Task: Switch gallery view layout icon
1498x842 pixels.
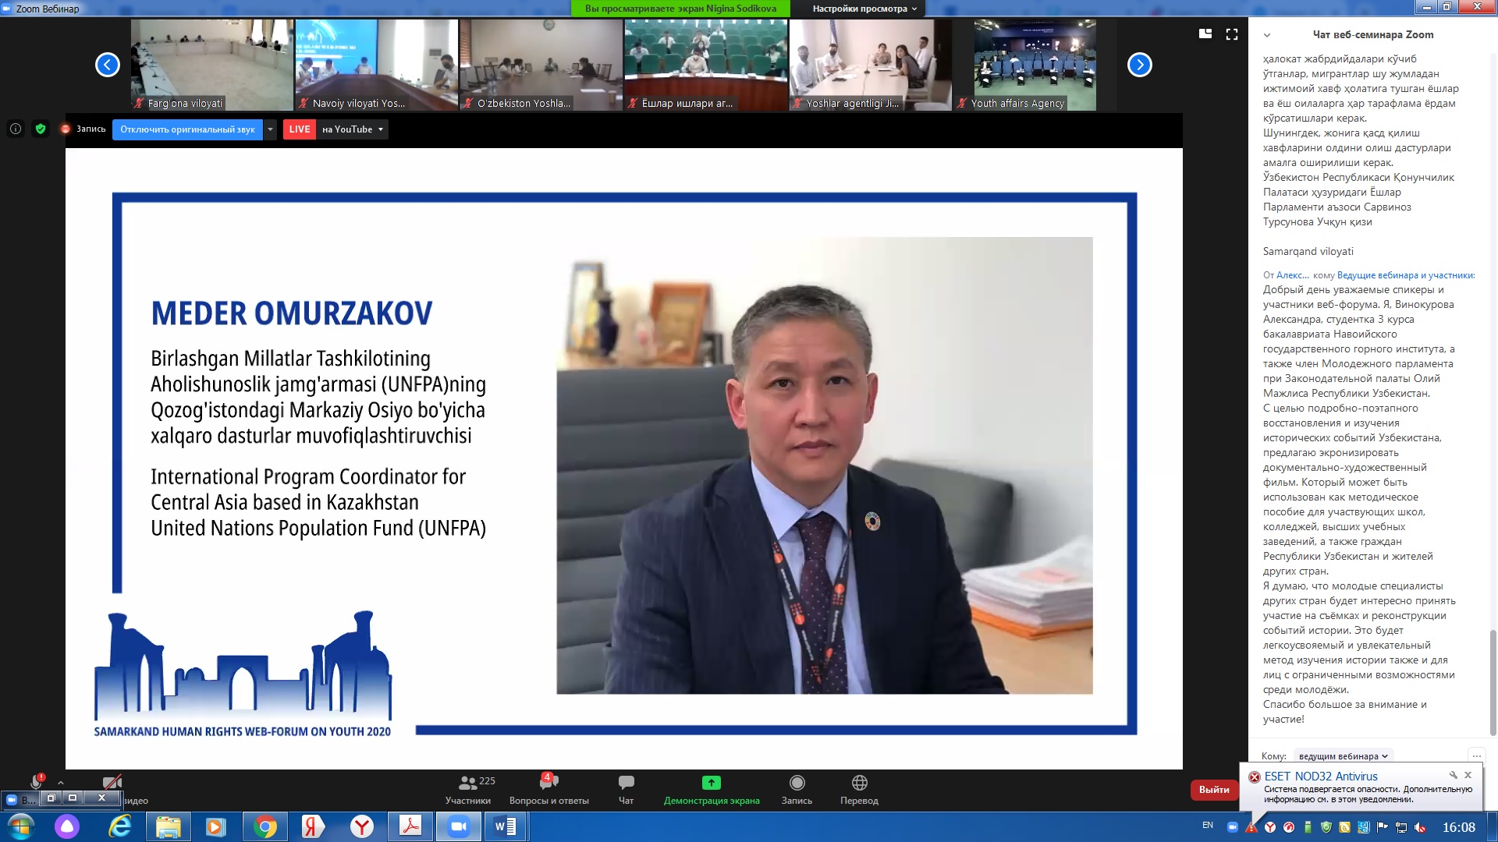Action: (1205, 34)
